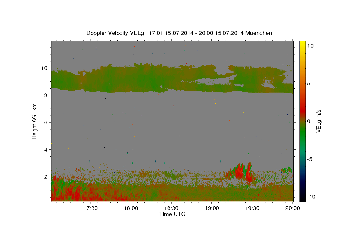The height and width of the screenshot is (242, 363).
Task: Click the 17:30 time tick label
Action: (90, 208)
